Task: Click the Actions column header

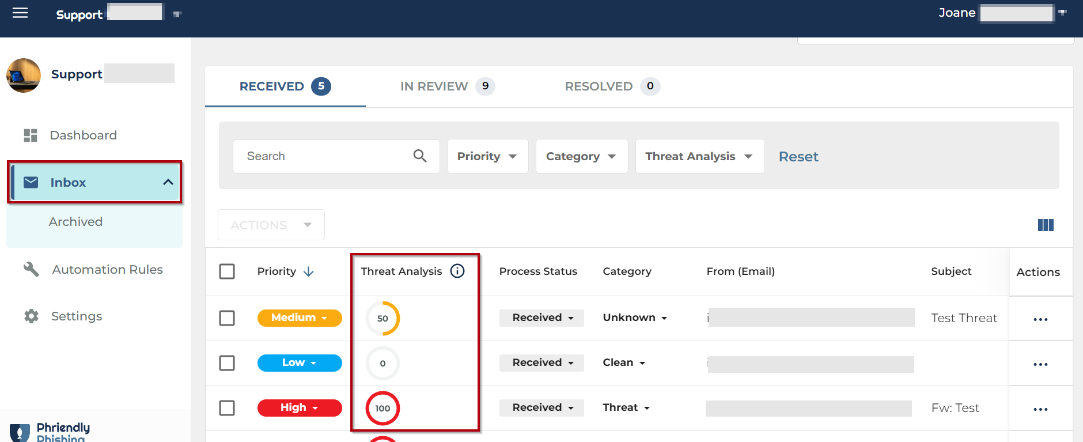Action: tap(1038, 272)
